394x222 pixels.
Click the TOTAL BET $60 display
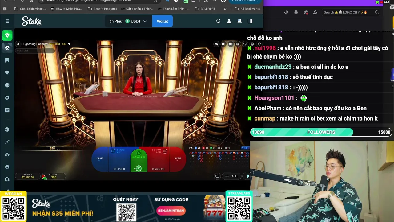point(54,176)
